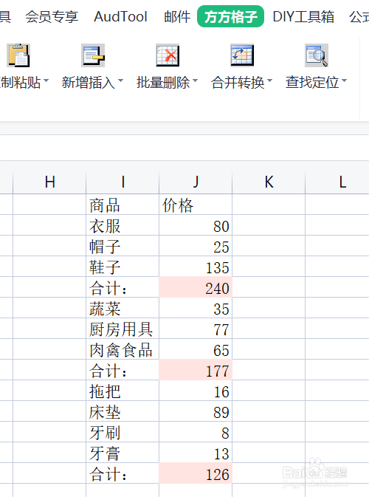Expand the 复制粘贴 dropdown arrow
369x497 pixels.
pyautogui.click(x=46, y=80)
